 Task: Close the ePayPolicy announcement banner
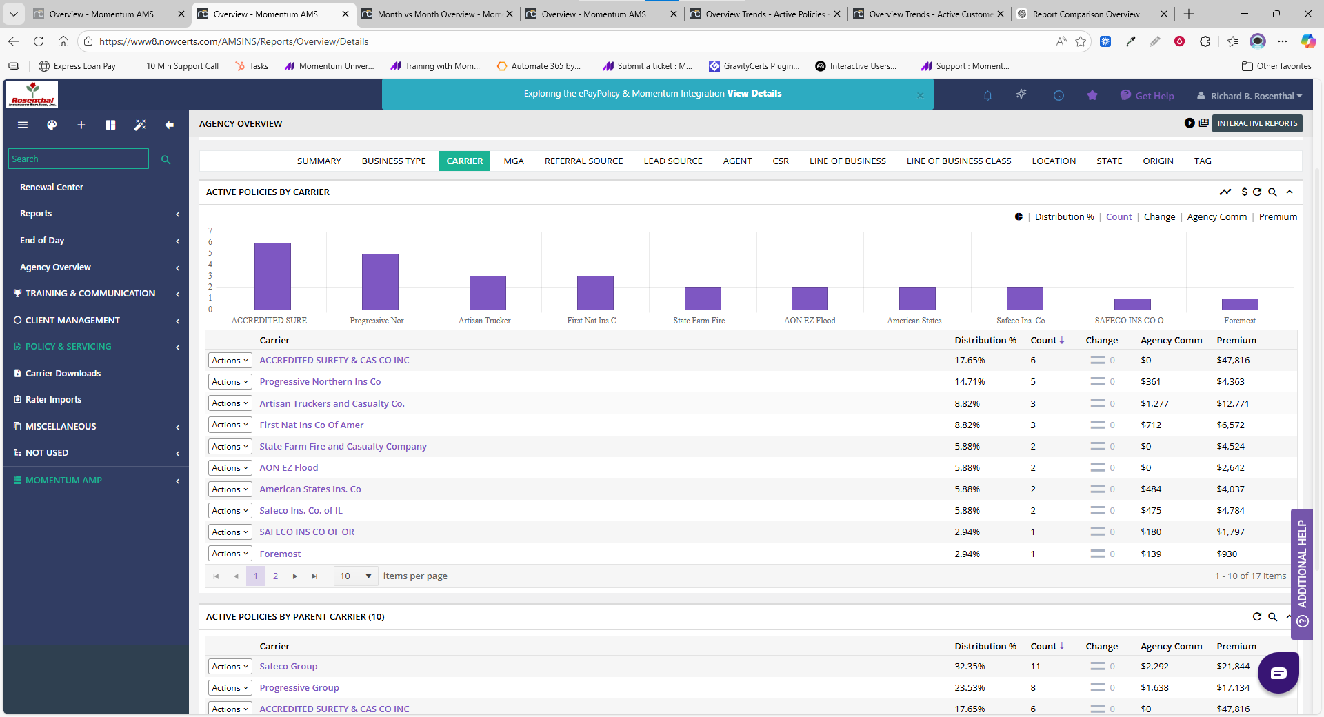920,96
